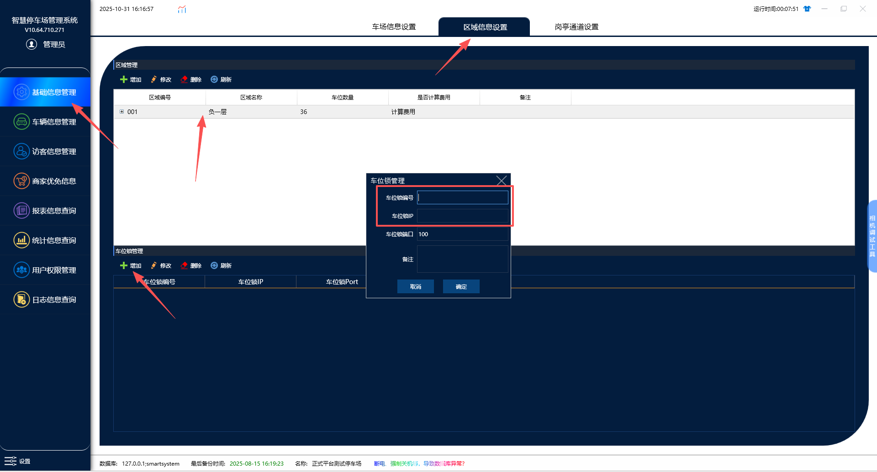The width and height of the screenshot is (877, 472).
Task: Click the 备注 text area in dialog
Action: [x=463, y=259]
